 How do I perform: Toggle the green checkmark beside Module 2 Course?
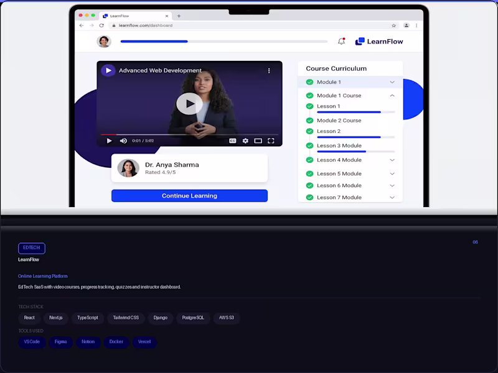click(309, 120)
